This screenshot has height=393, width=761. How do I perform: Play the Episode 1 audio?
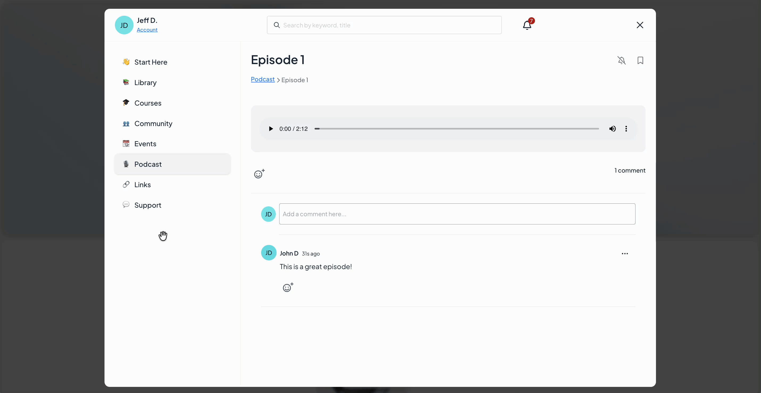pyautogui.click(x=271, y=128)
